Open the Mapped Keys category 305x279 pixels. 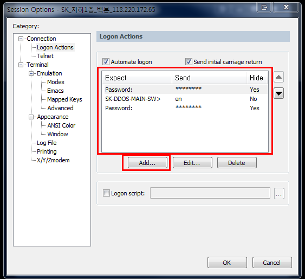click(64, 99)
